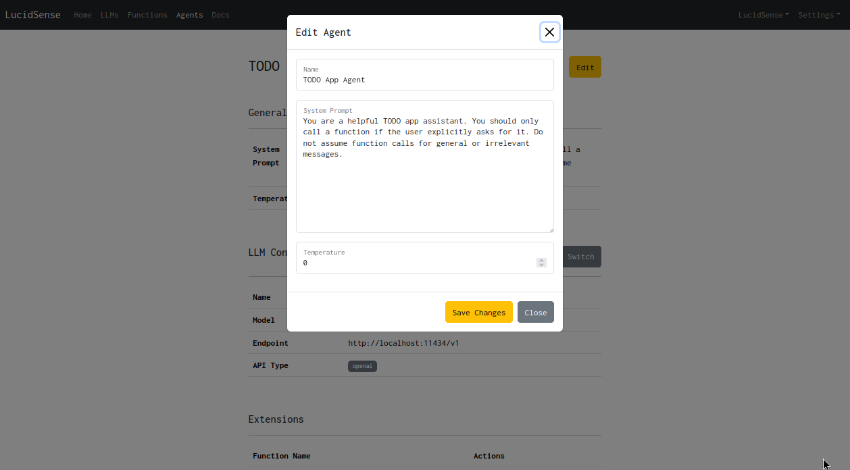The width and height of the screenshot is (850, 470).
Task: Click the Switch button in LLM Configuration
Action: (580, 257)
